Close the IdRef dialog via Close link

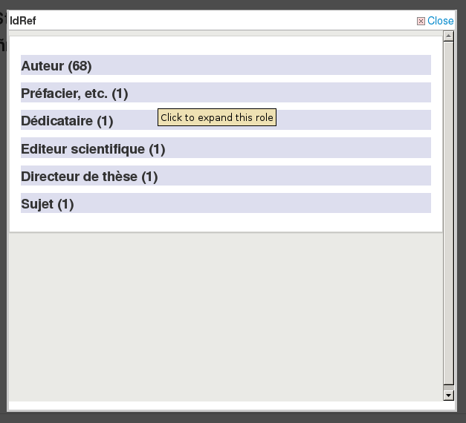click(440, 21)
